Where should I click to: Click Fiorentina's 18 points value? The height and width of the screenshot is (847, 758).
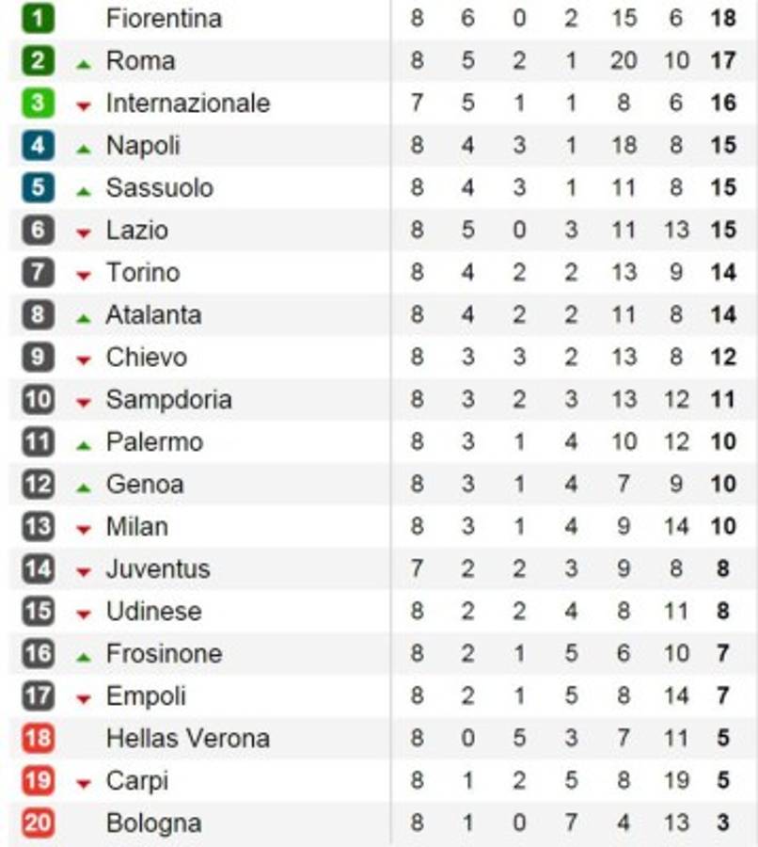pos(722,18)
